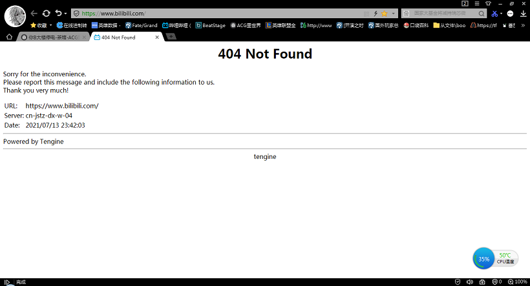530x286 pixels.
Task: Open the 开演之时 bookmark
Action: 350,25
